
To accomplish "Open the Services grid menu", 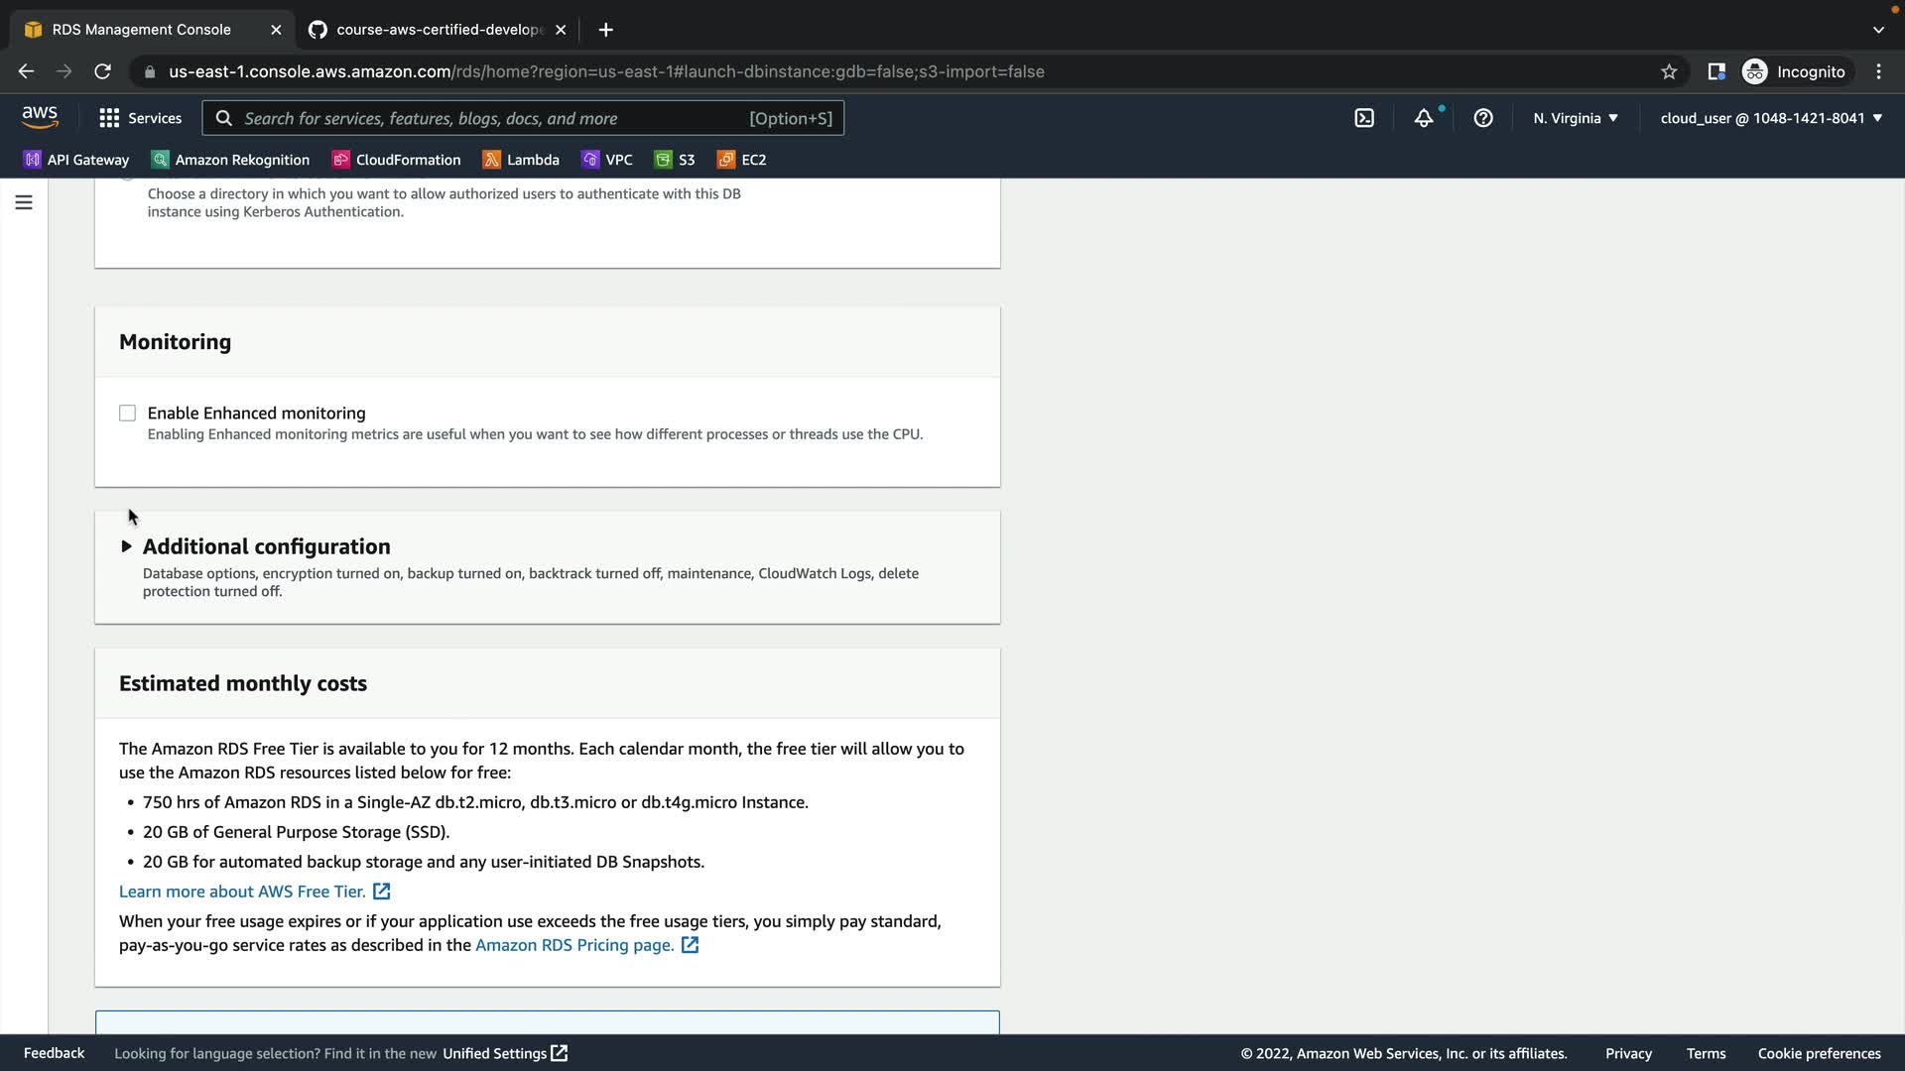I will pyautogui.click(x=140, y=118).
